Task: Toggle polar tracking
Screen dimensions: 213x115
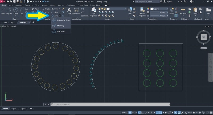Action: pos(146,113)
